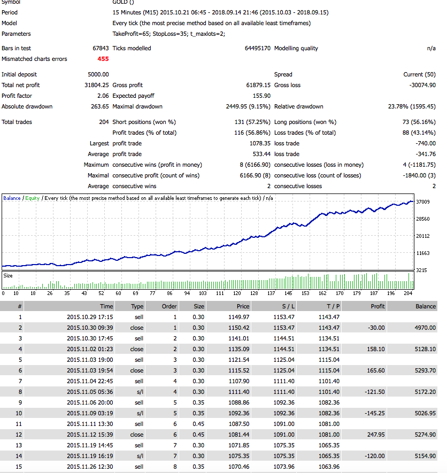
Task: Click the Absolute drawdown value 263.65
Action: pyautogui.click(x=99, y=106)
